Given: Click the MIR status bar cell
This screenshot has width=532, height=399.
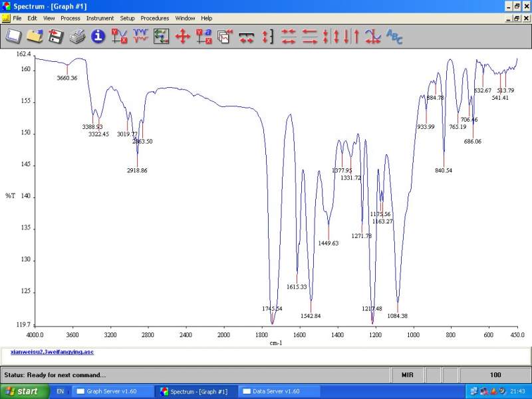Looking at the screenshot, I should [407, 375].
